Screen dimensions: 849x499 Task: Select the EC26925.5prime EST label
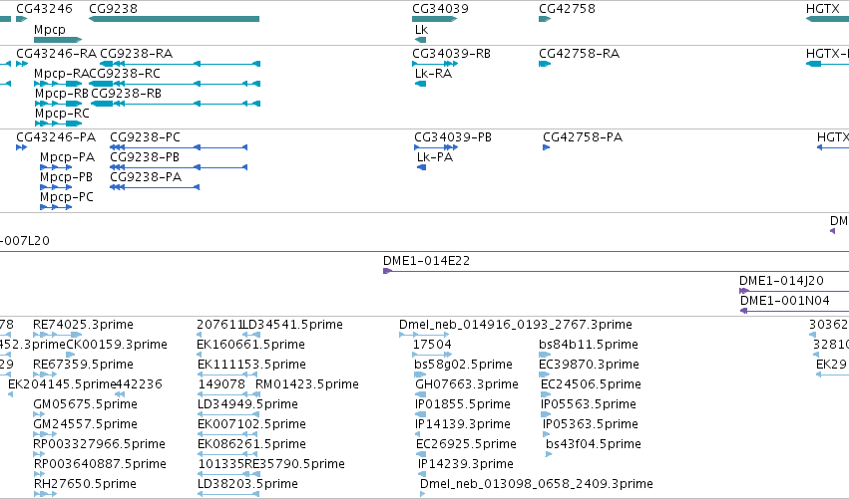[466, 445]
